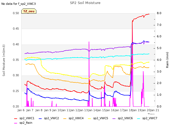Image resolution: width=171 pixels, height=128 pixels.
Task: Click the sp2_VWC7 legend entry
Action: pyautogui.click(x=147, y=118)
